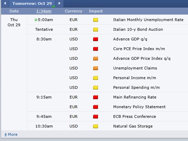Click EUR currency in Main Refinancing Rate row
Screen dimensions: 188x141
click(x=74, y=97)
